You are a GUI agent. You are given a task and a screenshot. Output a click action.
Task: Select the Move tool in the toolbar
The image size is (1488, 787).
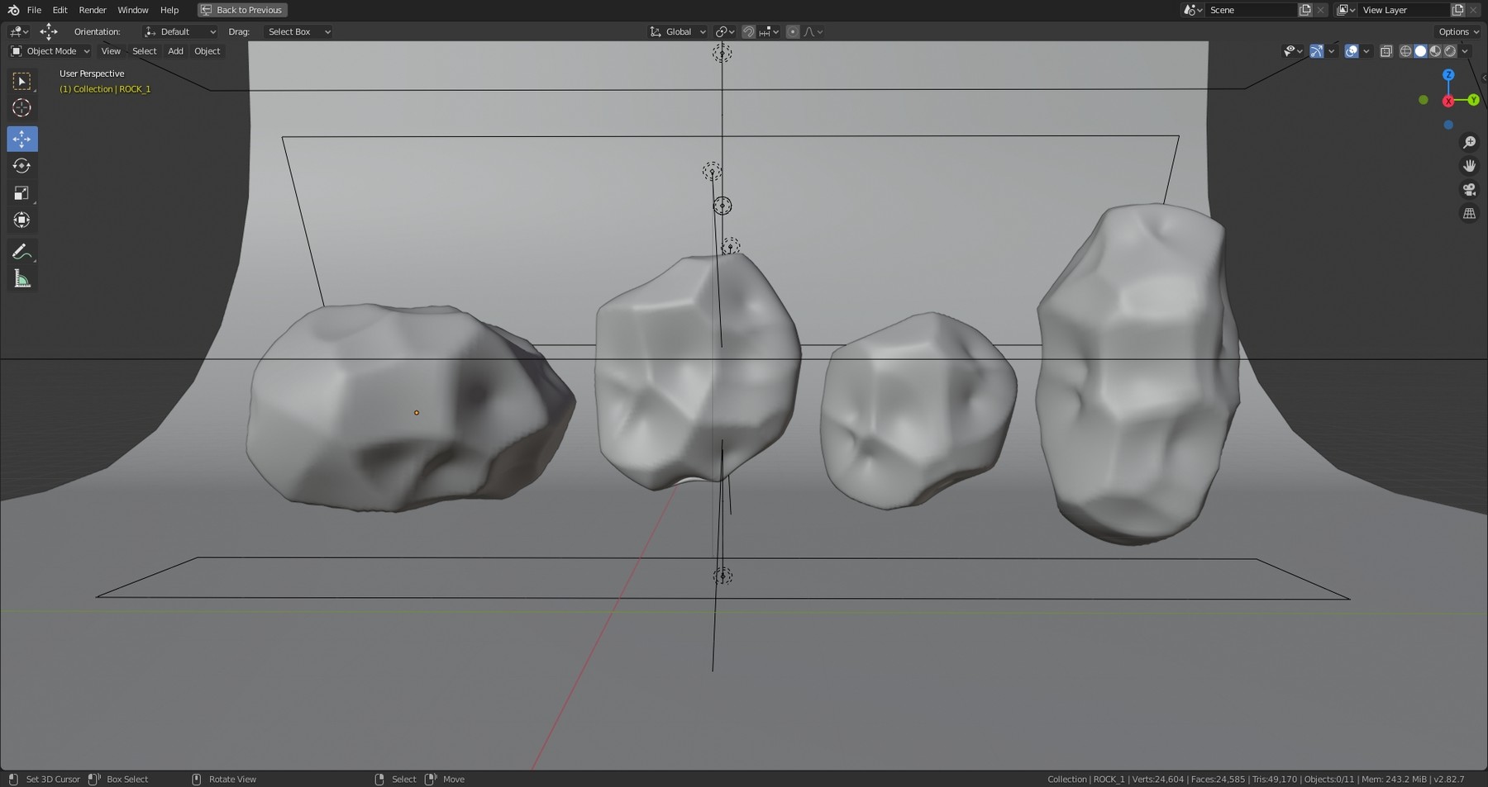(x=22, y=139)
